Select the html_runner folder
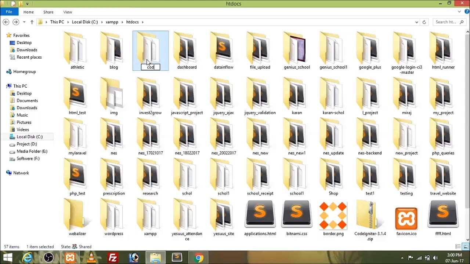 [x=443, y=51]
